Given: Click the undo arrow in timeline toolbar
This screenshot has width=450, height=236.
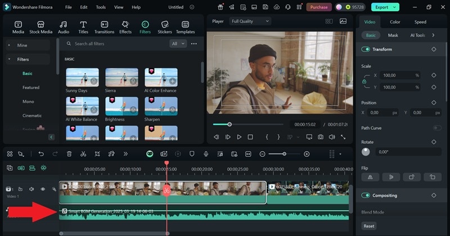Looking at the screenshot, I should (41, 154).
